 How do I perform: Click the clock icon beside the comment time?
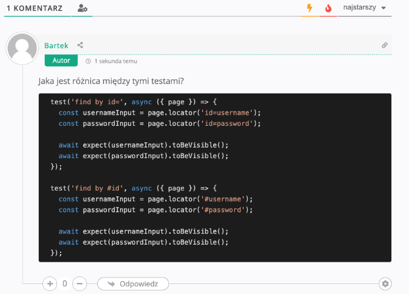click(88, 61)
